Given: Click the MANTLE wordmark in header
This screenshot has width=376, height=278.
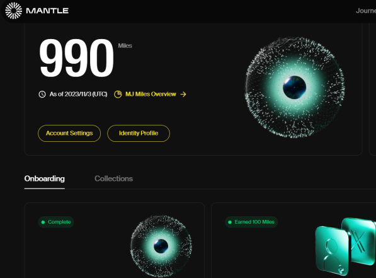Looking at the screenshot, I should coord(47,11).
